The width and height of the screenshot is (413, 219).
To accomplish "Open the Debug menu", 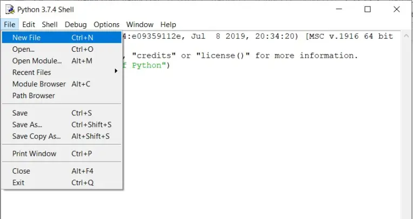I will (x=76, y=25).
